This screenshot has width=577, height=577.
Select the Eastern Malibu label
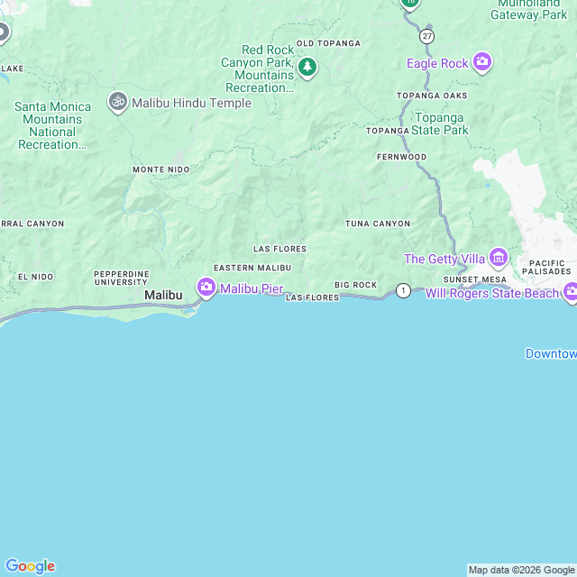click(x=252, y=268)
